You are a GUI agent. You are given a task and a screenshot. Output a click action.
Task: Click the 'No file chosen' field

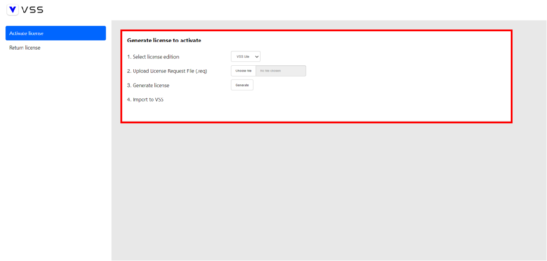tap(281, 71)
